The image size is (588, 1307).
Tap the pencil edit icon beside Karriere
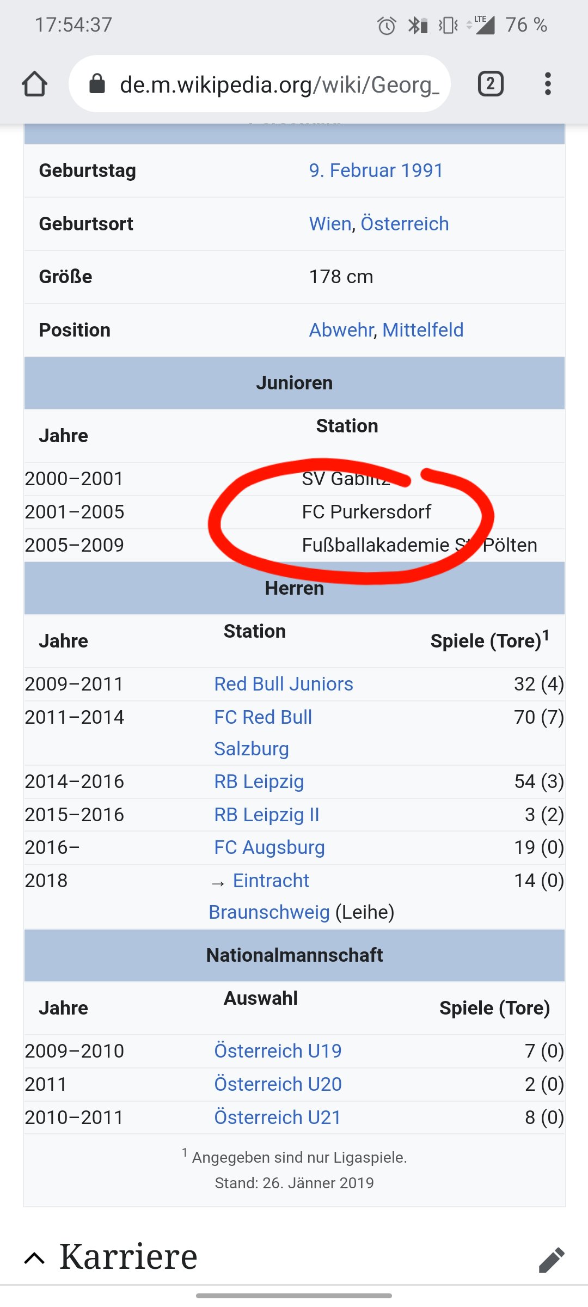coord(552,1260)
